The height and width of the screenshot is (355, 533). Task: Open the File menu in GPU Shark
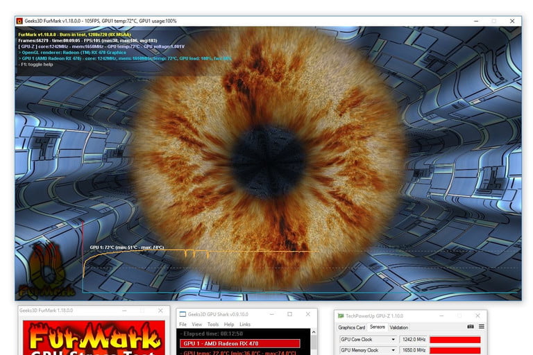click(x=183, y=324)
